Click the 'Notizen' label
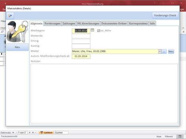Screen dimensions: 186x139 [35, 61]
